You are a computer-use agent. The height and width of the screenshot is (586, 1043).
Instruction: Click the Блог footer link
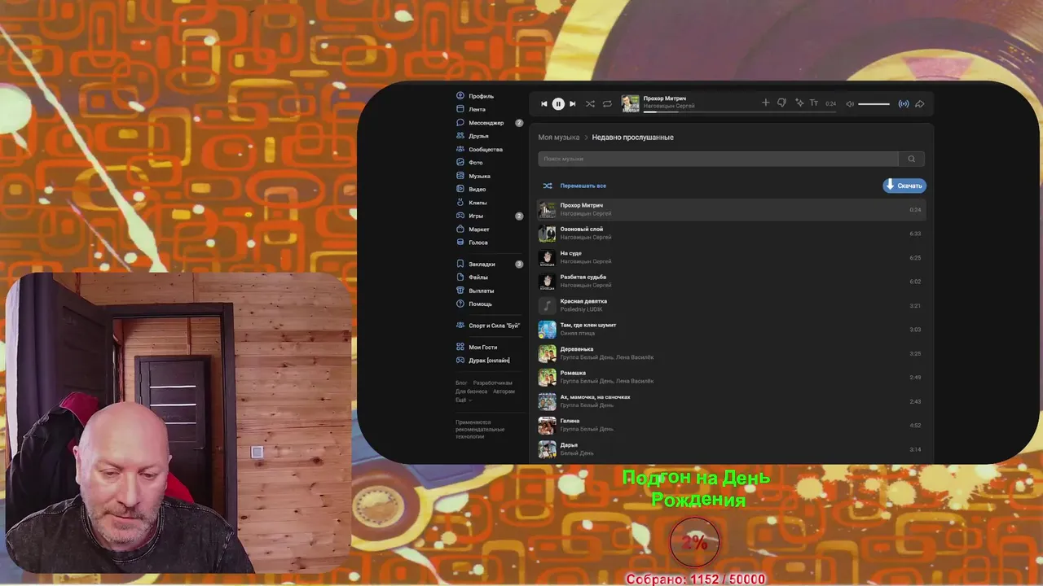click(461, 383)
